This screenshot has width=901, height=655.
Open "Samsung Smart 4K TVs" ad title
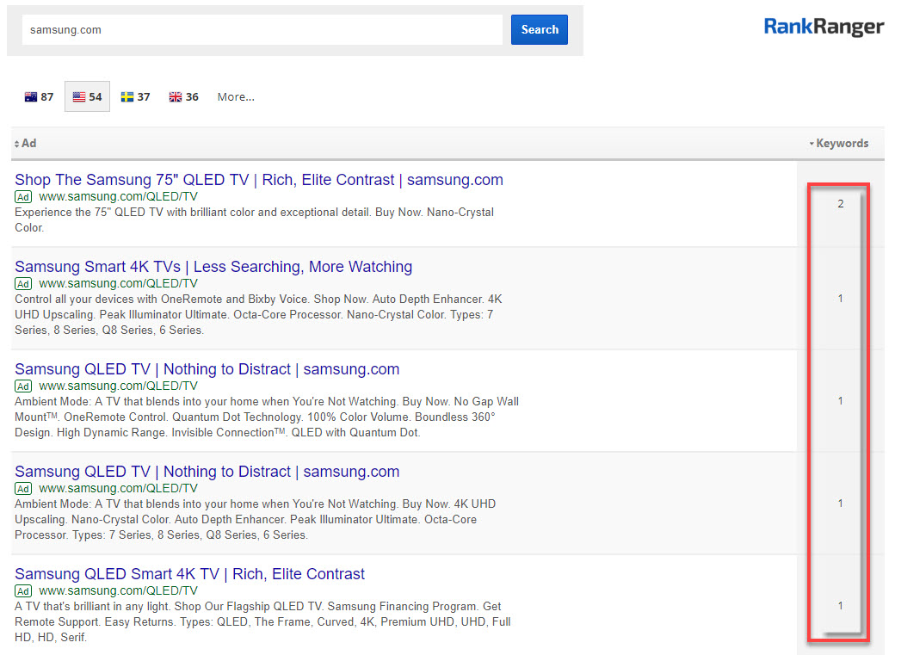pyautogui.click(x=213, y=267)
